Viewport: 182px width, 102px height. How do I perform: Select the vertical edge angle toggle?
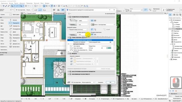92,29
